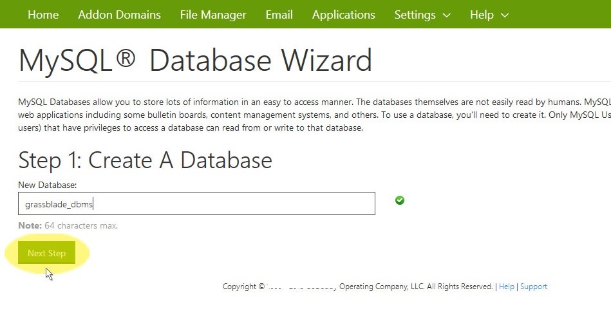
Task: Open the File Manager nav item
Action: (x=213, y=14)
